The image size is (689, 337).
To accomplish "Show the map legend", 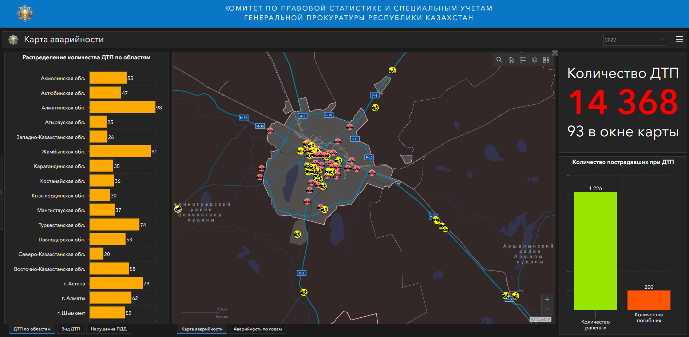I will coord(523,60).
